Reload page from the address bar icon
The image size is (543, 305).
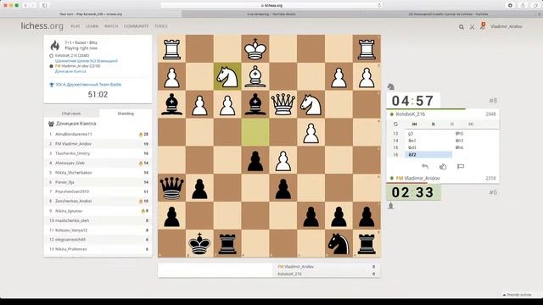coord(379,6)
